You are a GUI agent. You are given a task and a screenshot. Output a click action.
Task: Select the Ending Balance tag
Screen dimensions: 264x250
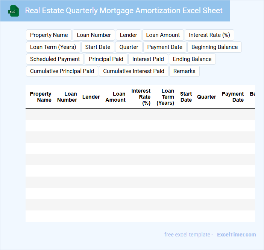(x=192, y=59)
